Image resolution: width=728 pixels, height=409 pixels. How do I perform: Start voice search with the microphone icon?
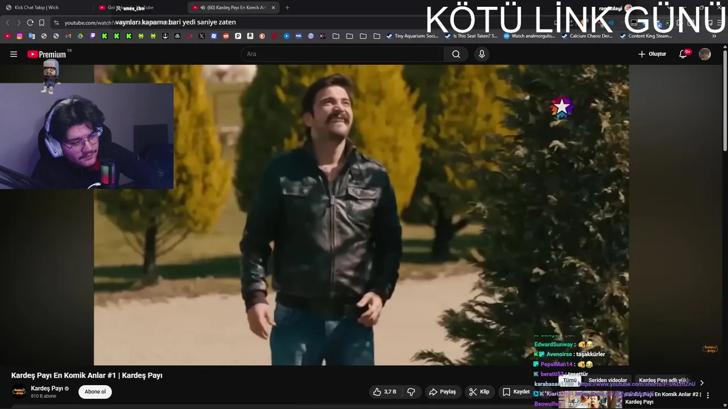[x=482, y=54]
